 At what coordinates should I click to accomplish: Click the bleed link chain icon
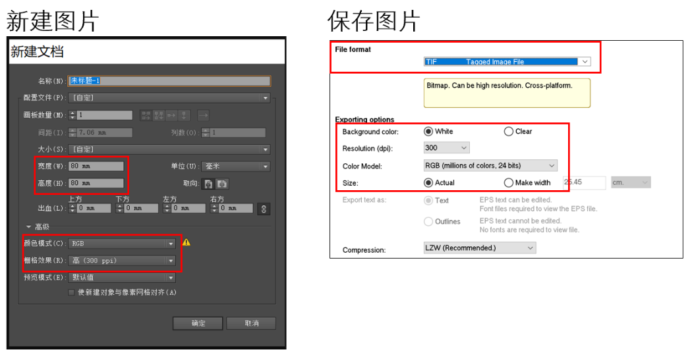click(x=264, y=209)
